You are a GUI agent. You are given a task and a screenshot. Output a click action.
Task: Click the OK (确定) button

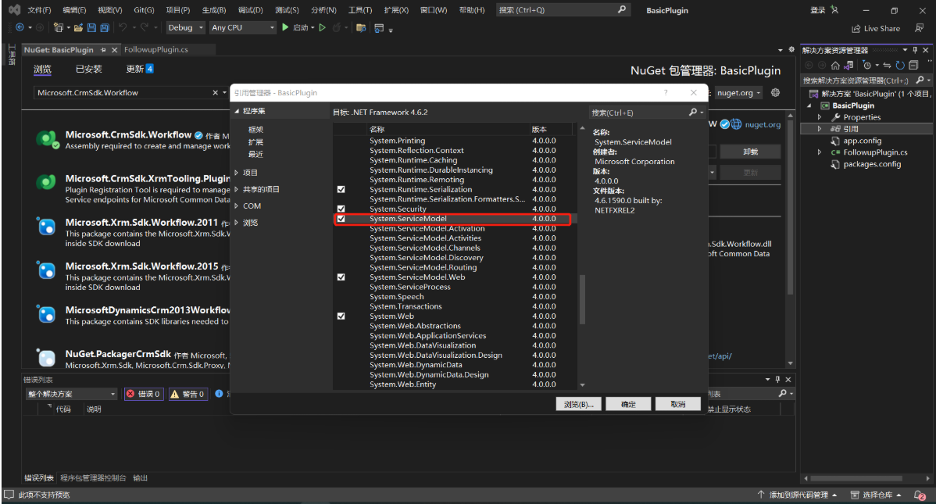(x=628, y=404)
